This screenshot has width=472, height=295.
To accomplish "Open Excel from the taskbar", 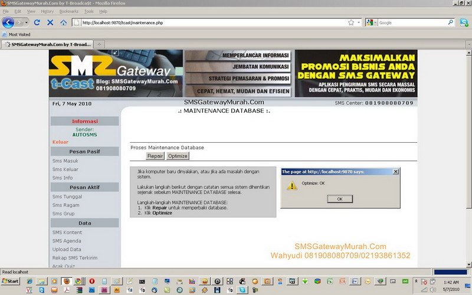I will tap(330, 281).
